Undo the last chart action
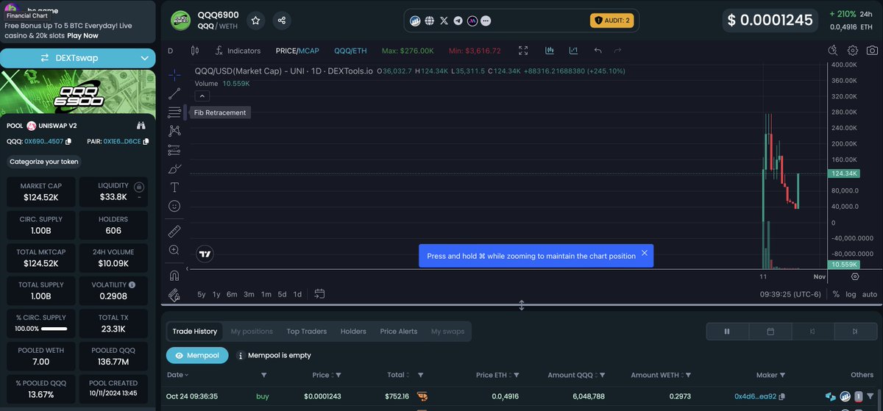The height and width of the screenshot is (411, 883). click(597, 51)
